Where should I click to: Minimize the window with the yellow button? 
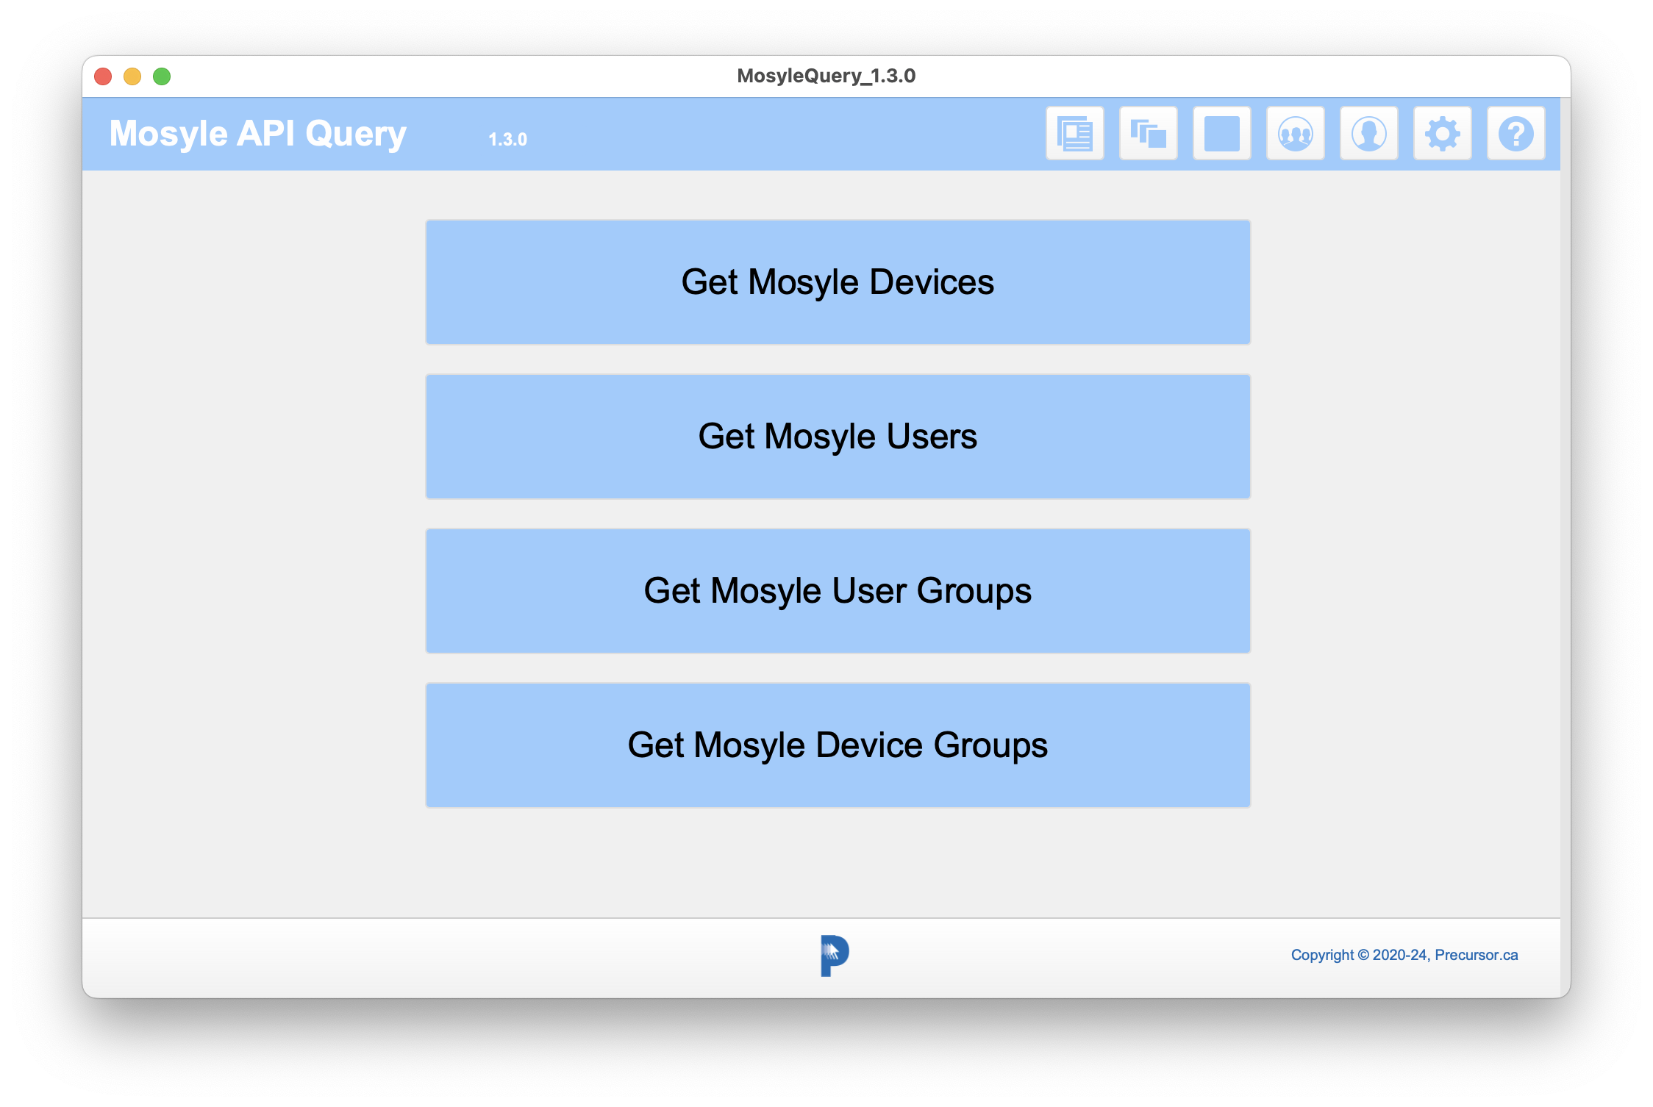(132, 76)
